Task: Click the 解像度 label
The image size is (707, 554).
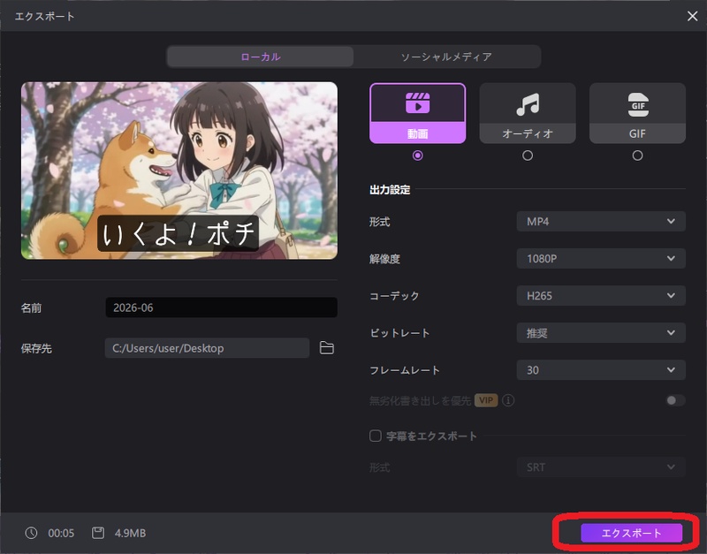Action: tap(384, 259)
